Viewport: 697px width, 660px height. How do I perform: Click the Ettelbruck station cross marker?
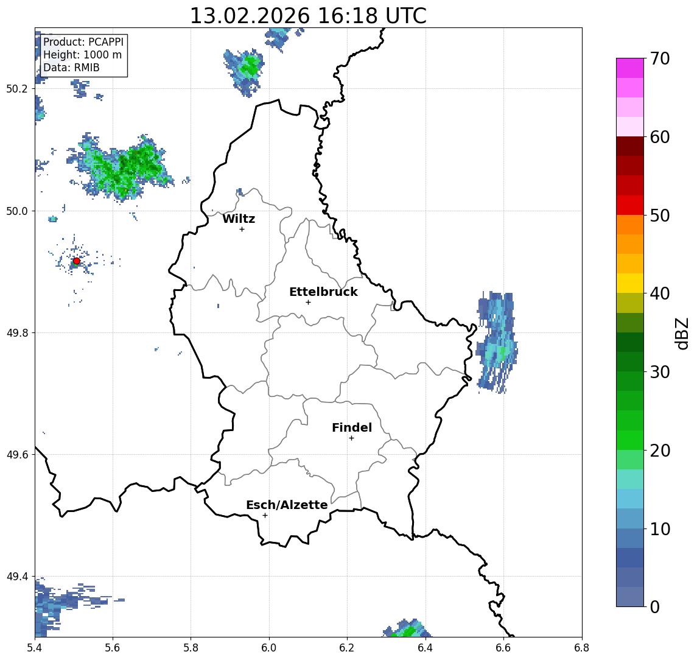pyautogui.click(x=308, y=303)
